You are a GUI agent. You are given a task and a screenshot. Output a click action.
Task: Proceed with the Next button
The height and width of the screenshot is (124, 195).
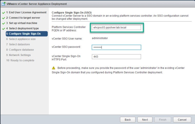[145, 120]
